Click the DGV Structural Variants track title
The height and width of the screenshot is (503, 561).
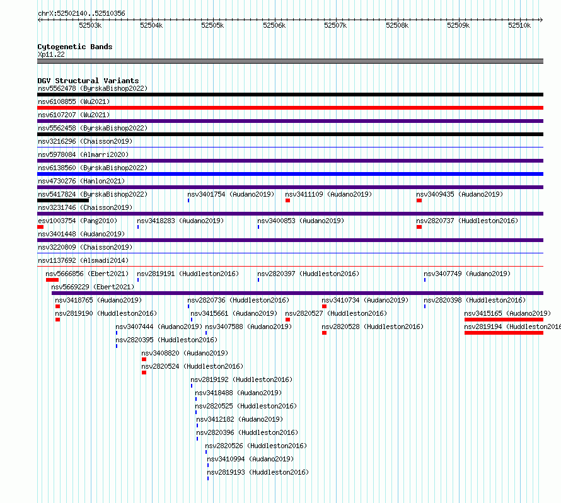click(88, 81)
